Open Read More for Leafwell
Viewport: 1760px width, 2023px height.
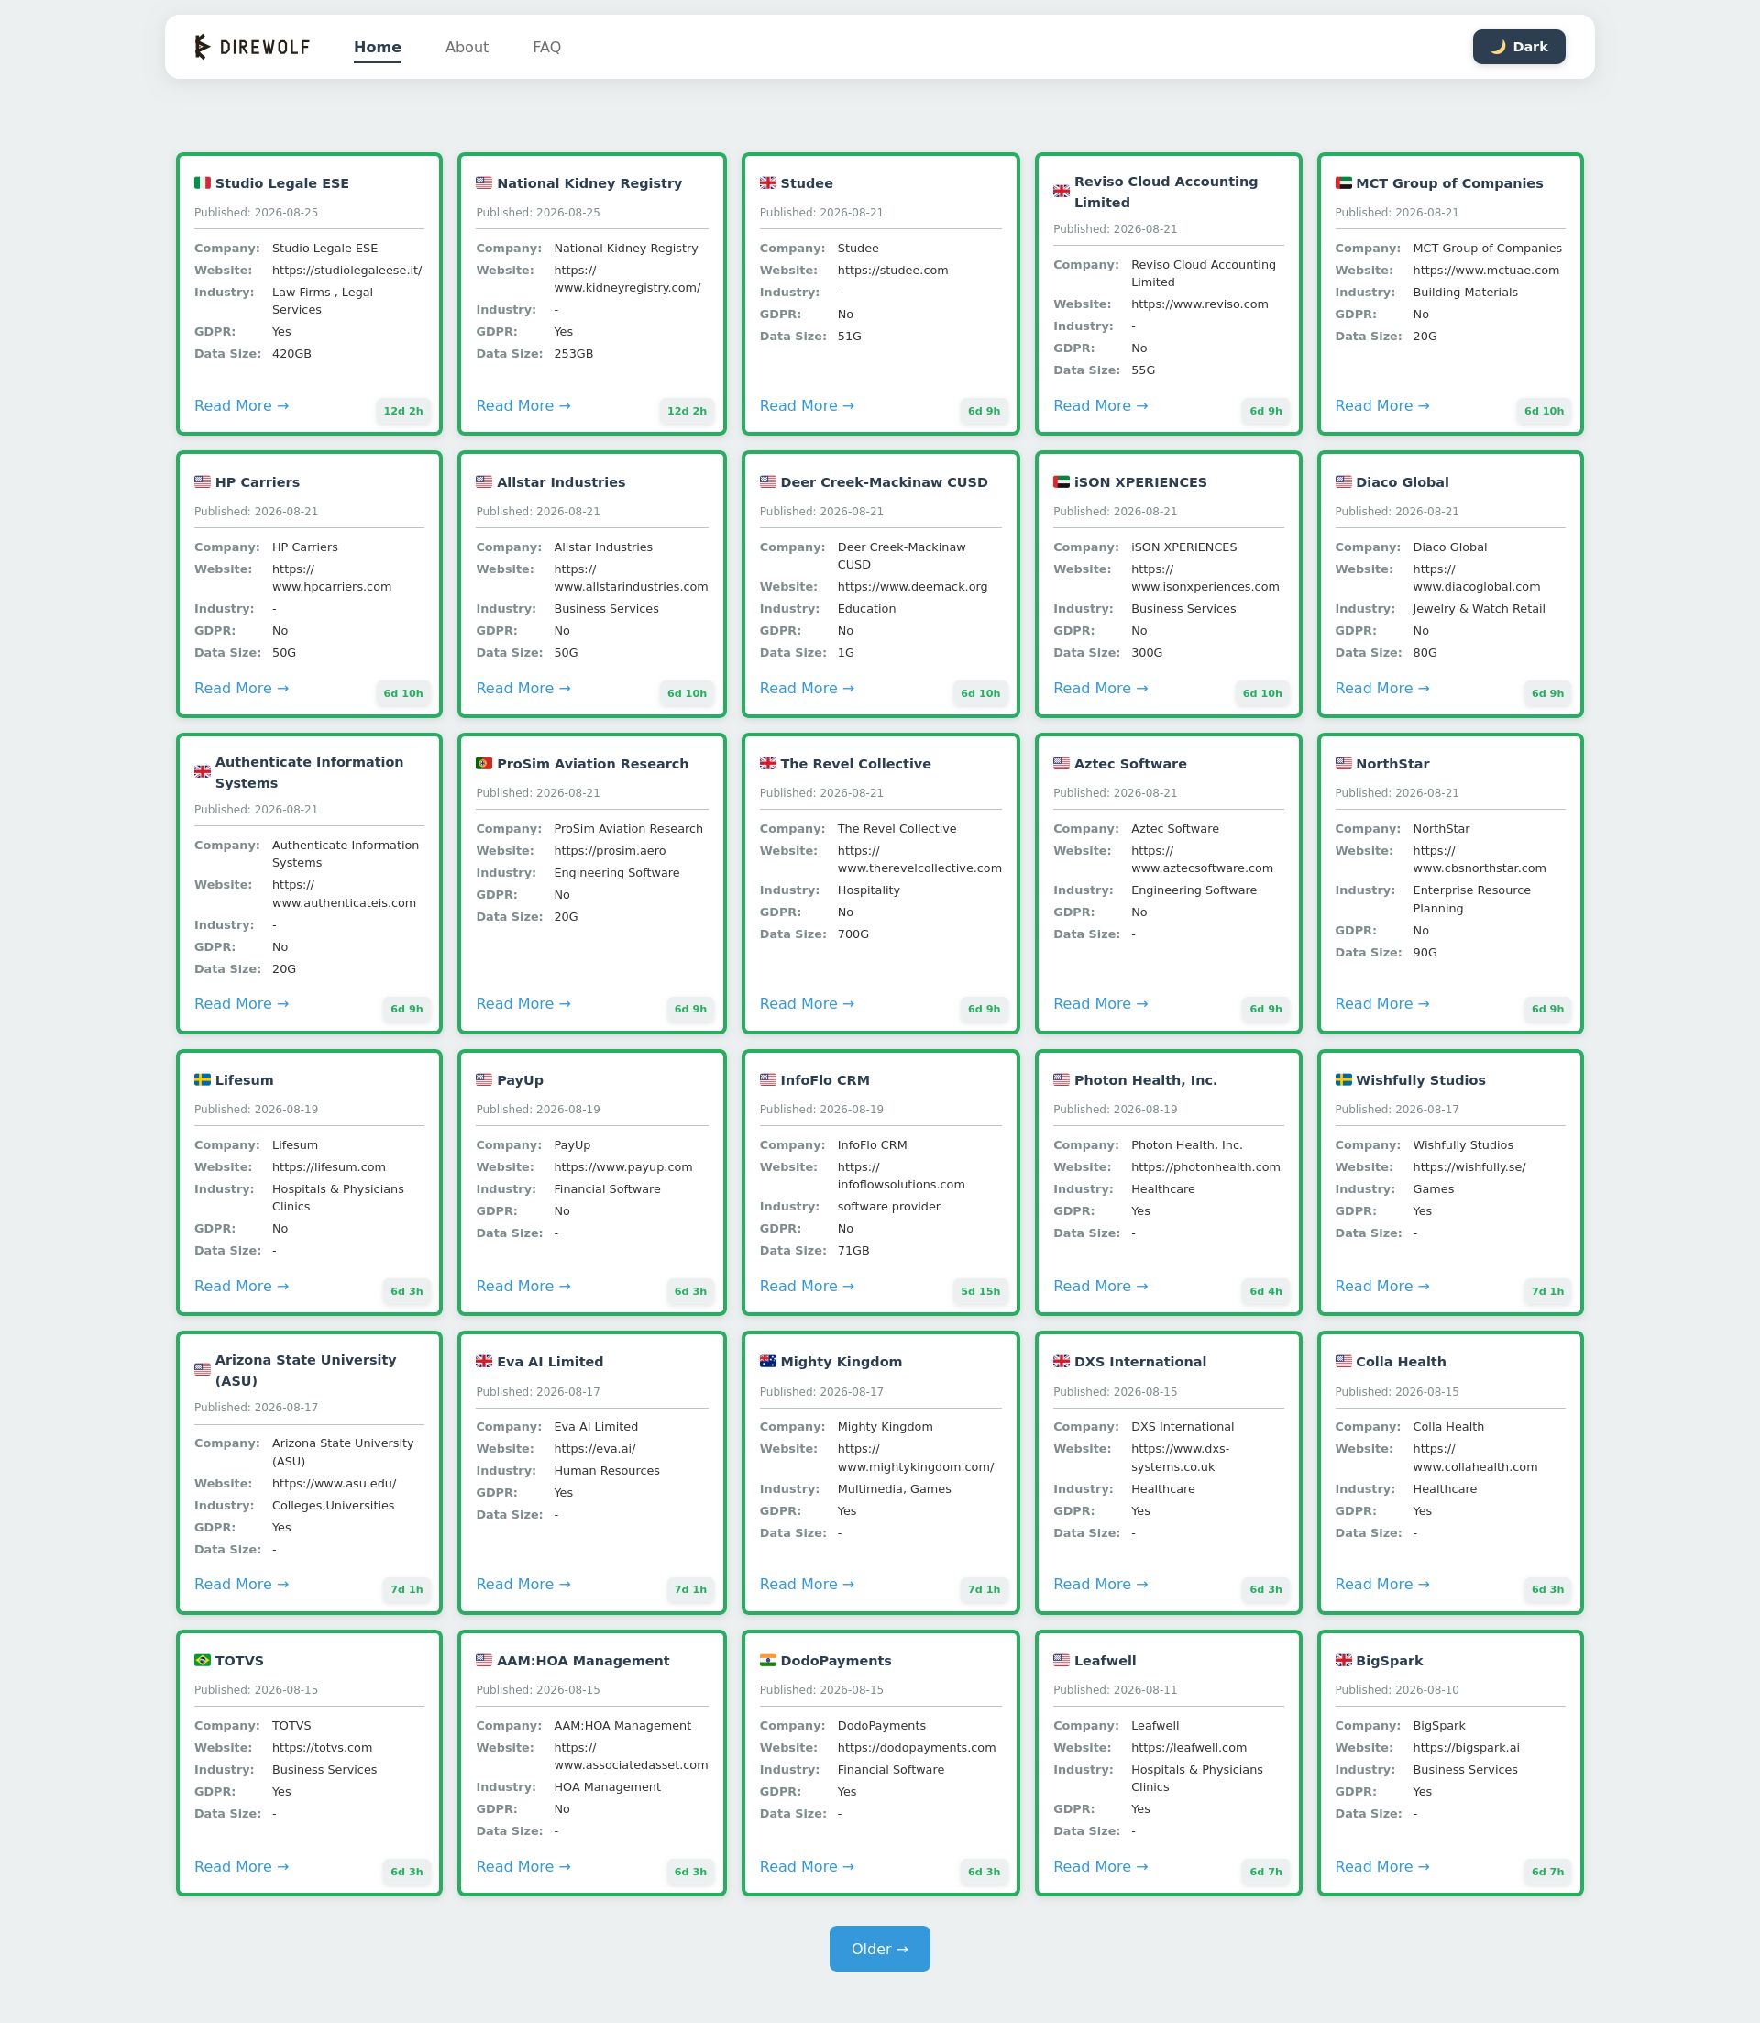[x=1100, y=1867]
